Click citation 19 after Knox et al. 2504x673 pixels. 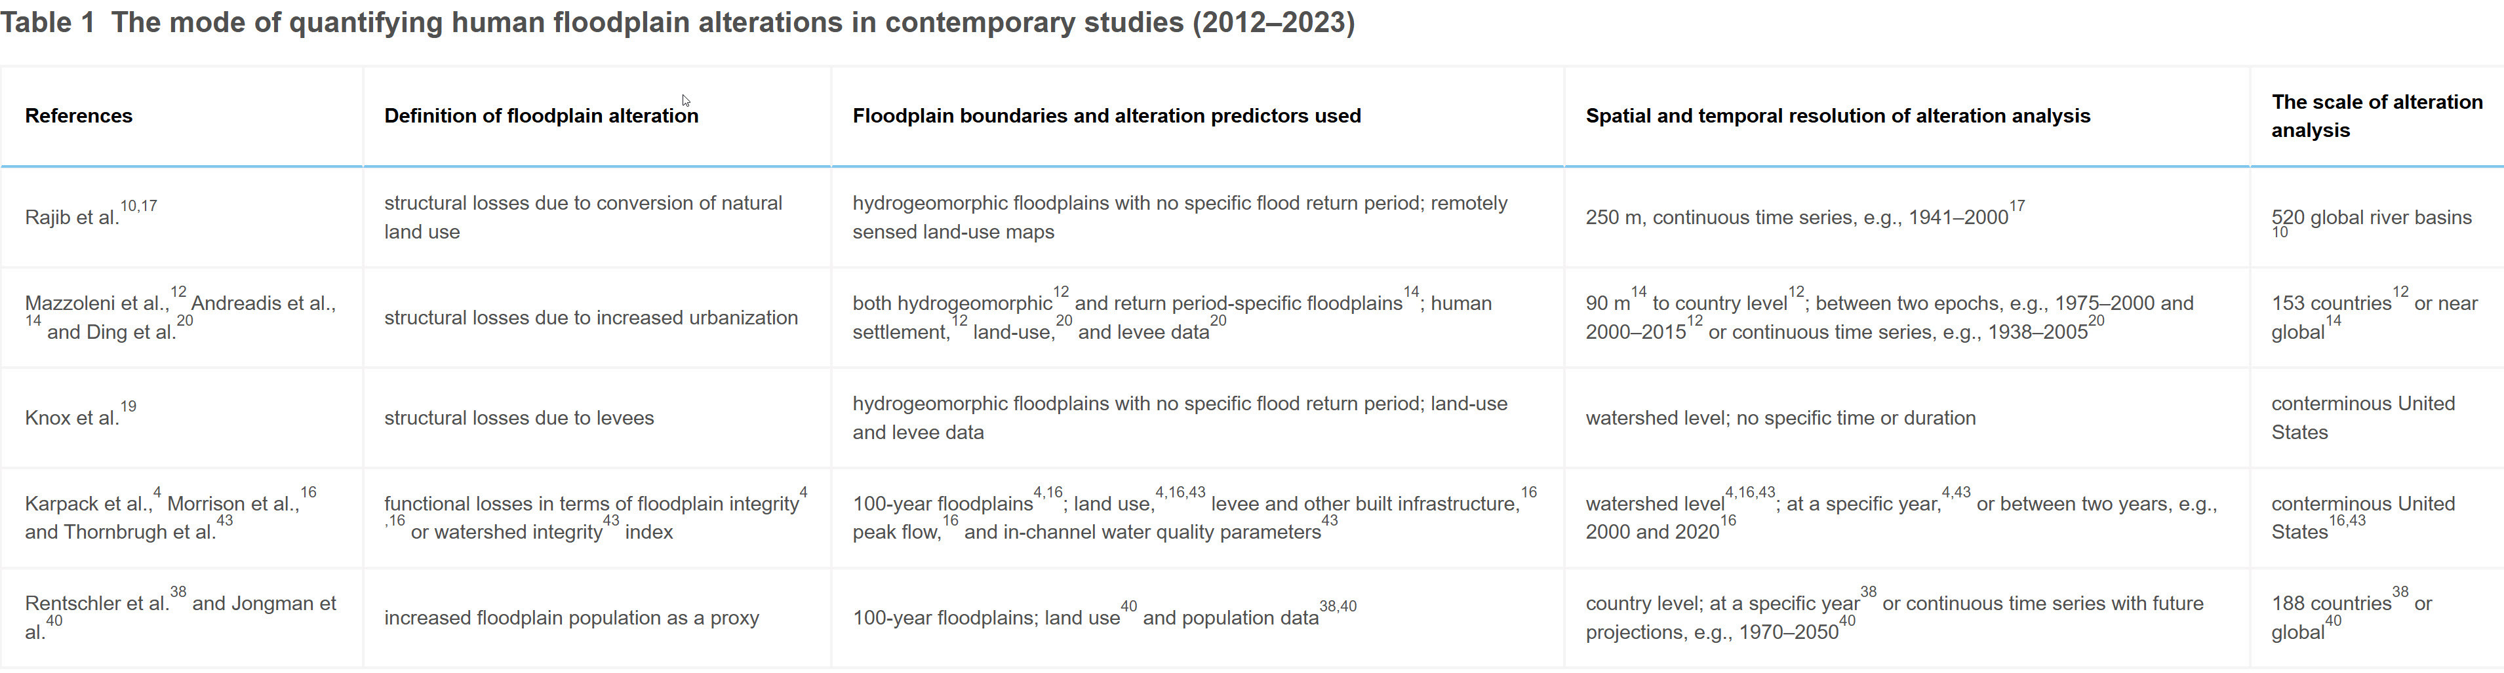click(x=129, y=407)
